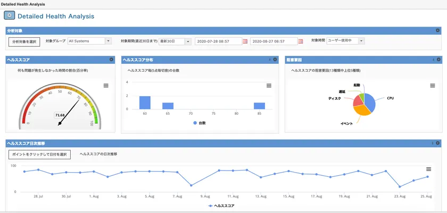Click the start date field 2020-07-28 08:57
Screen dimensions: 447x213
[x=218, y=41]
